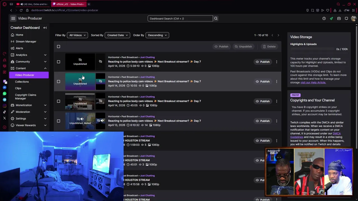Viewport: 358px width, 201px height.
Task: Open Messenger in Opera sidebar
Action: click(x=4, y=87)
